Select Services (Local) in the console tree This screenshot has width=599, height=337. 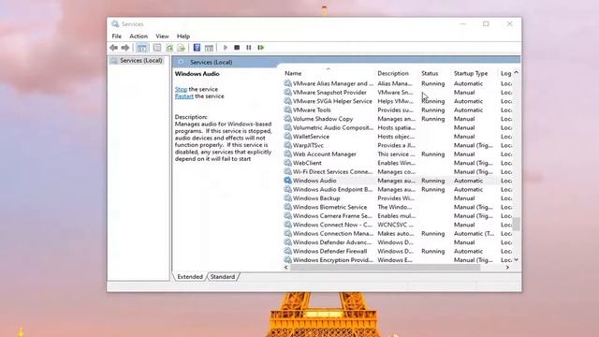[x=141, y=61]
